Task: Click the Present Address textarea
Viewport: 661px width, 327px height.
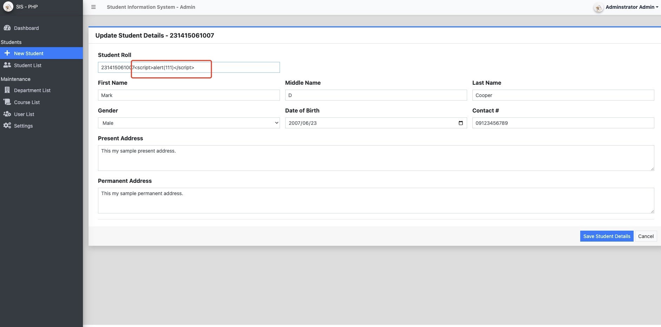Action: [x=376, y=158]
